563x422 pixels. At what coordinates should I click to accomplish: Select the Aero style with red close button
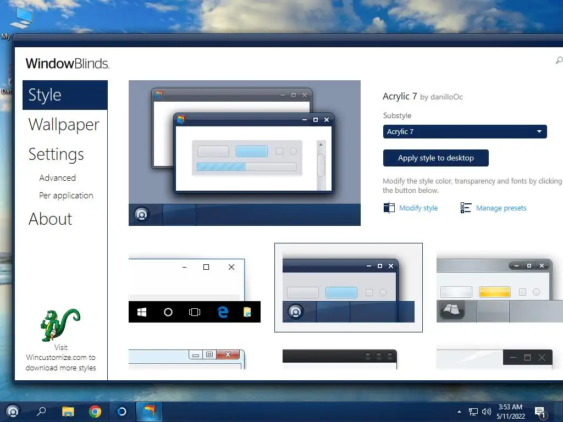(x=187, y=359)
